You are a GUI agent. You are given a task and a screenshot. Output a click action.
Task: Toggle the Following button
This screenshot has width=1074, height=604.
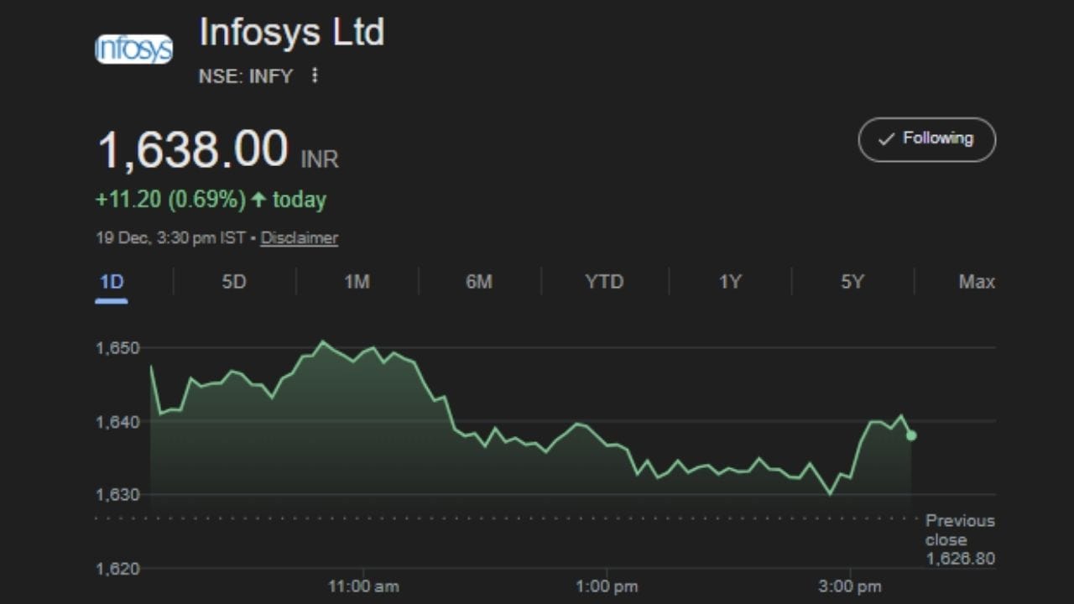pyautogui.click(x=926, y=139)
